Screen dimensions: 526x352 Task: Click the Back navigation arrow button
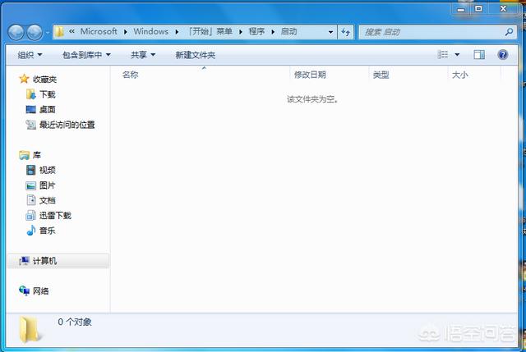tap(16, 32)
